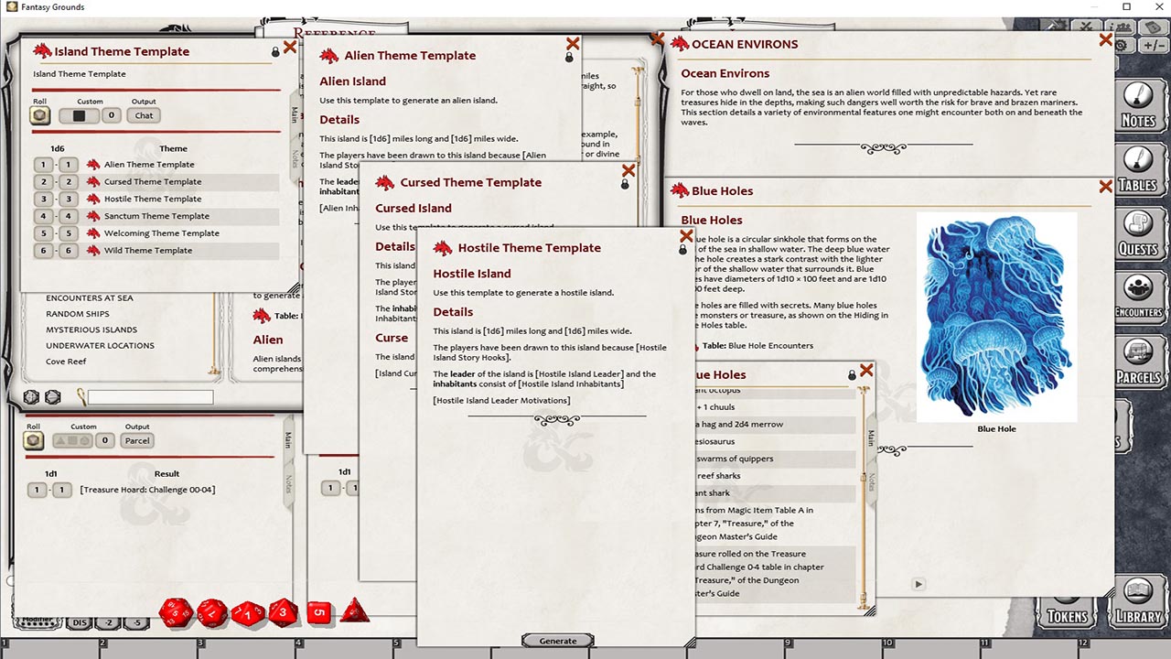The height and width of the screenshot is (659, 1171).
Task: Switch to the Main tab on the Blue Holes table
Action: pos(869,438)
